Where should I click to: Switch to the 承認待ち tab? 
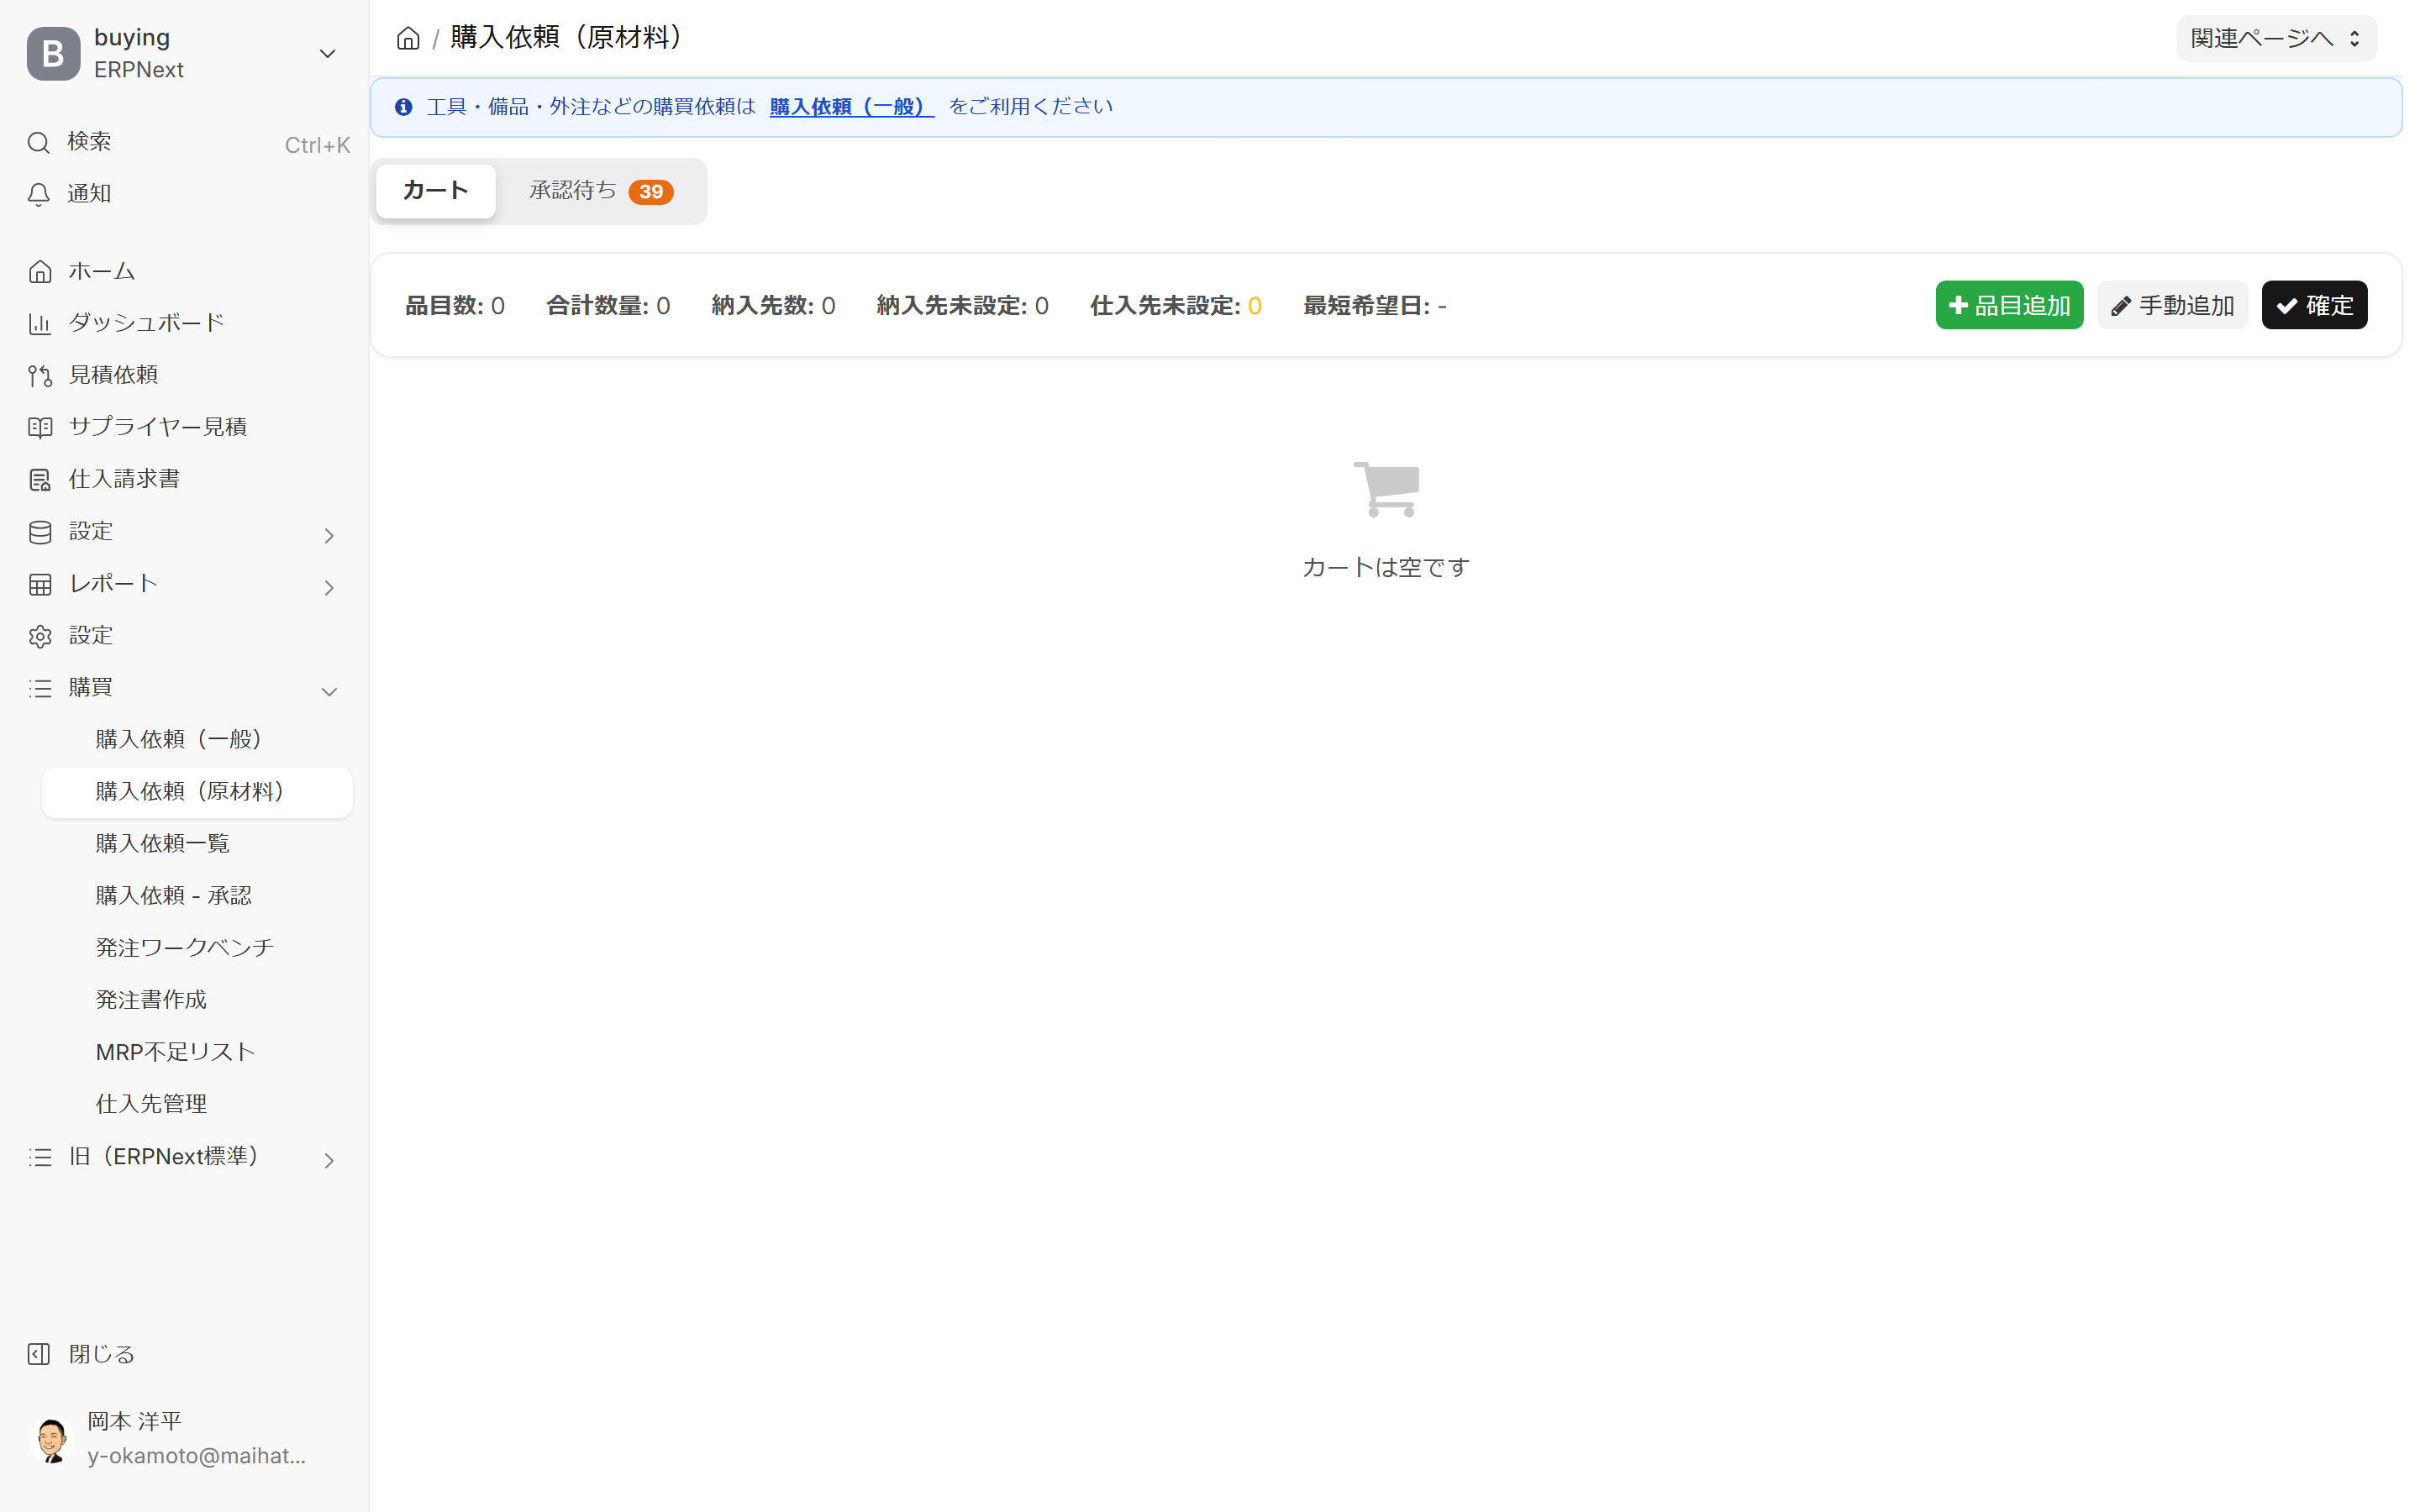click(600, 191)
